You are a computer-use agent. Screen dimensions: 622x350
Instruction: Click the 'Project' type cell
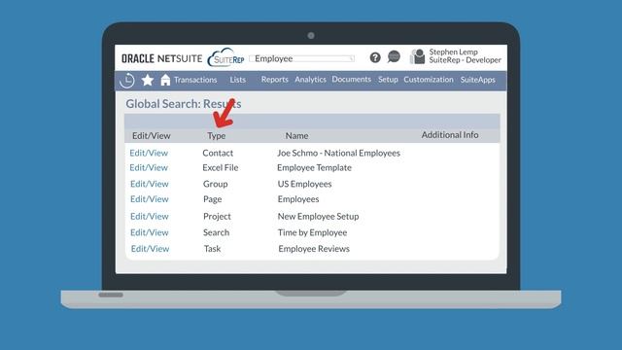click(217, 216)
